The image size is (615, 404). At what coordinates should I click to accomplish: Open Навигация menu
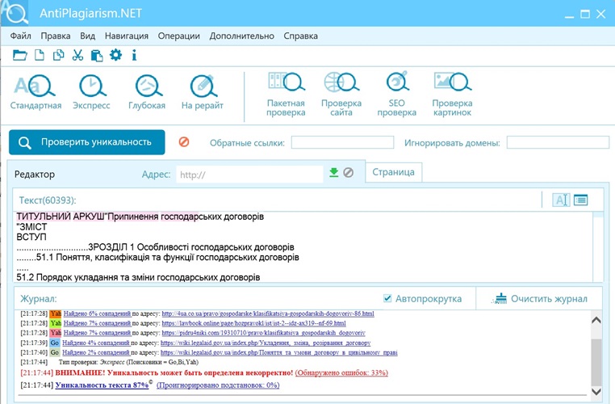point(126,36)
